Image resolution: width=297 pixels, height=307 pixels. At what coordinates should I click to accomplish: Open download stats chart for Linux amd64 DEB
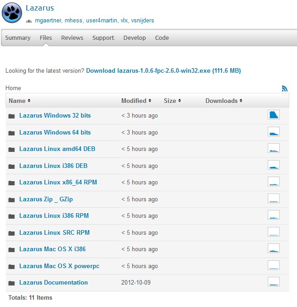pyautogui.click(x=274, y=148)
